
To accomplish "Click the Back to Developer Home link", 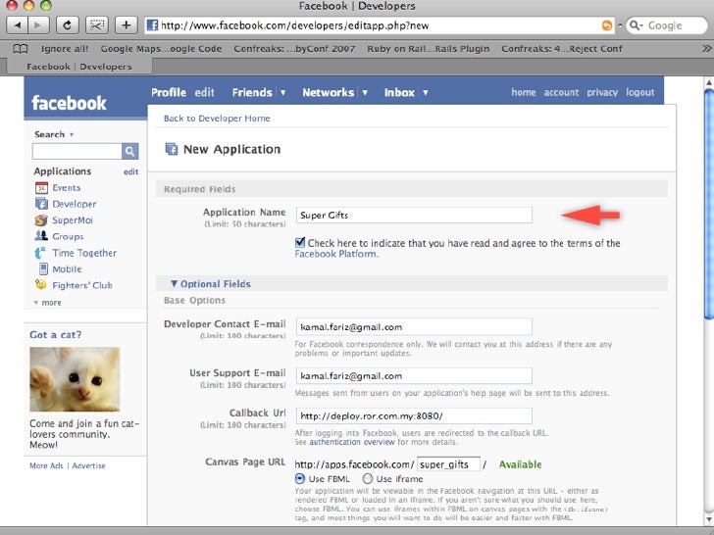I will [x=217, y=119].
